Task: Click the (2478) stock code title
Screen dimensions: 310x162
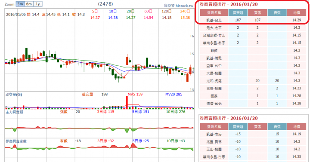Action: coord(105,4)
